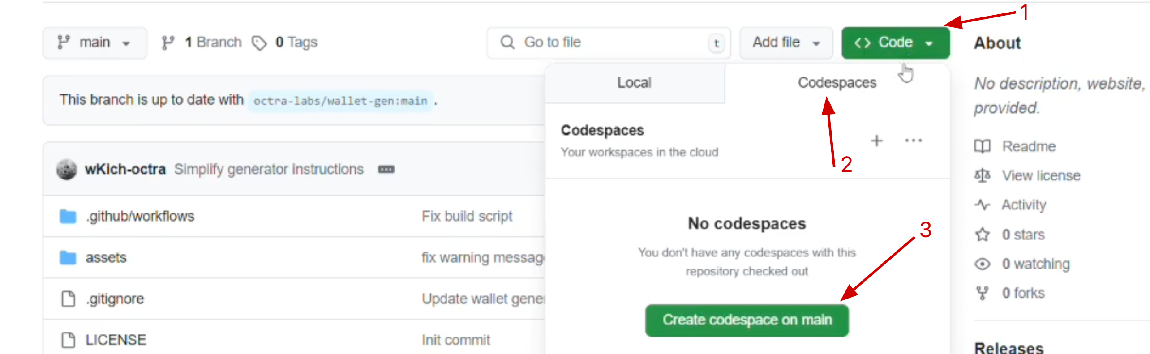
Task: Open the codespaces three-dot options menu
Action: [913, 141]
